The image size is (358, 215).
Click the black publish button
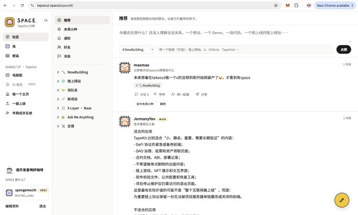pos(344,49)
